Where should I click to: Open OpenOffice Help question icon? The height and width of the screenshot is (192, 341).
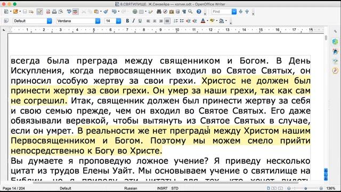pyautogui.click(x=199, y=12)
